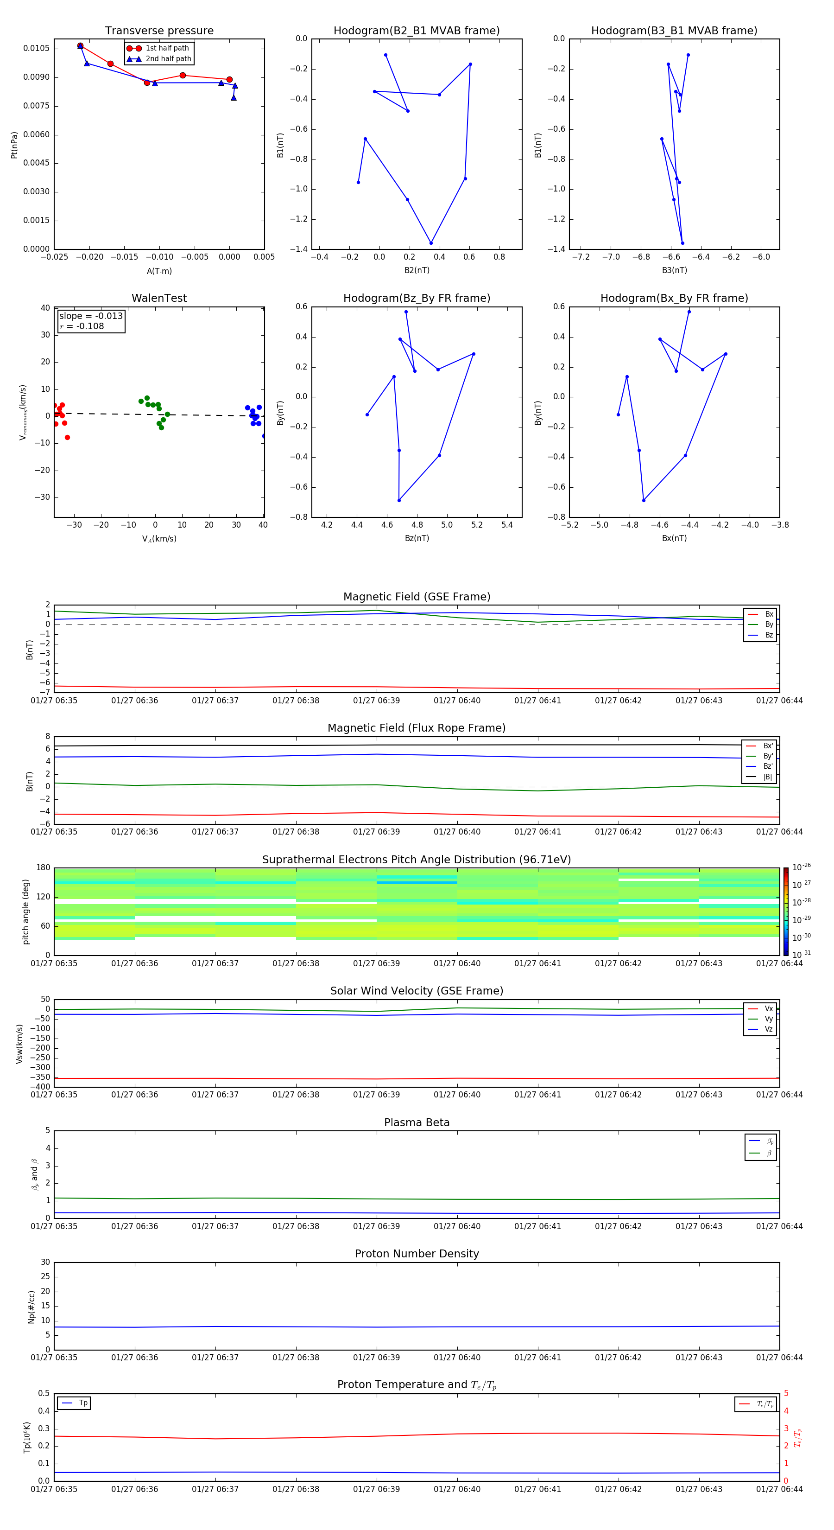This screenshot has width=834, height=1530.
Task: Click the |B| legend entry in Flux Rope plot
Action: tap(759, 777)
